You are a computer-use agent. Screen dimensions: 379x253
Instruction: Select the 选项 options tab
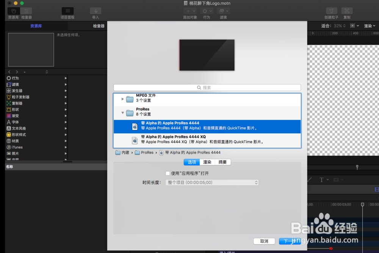click(x=192, y=162)
